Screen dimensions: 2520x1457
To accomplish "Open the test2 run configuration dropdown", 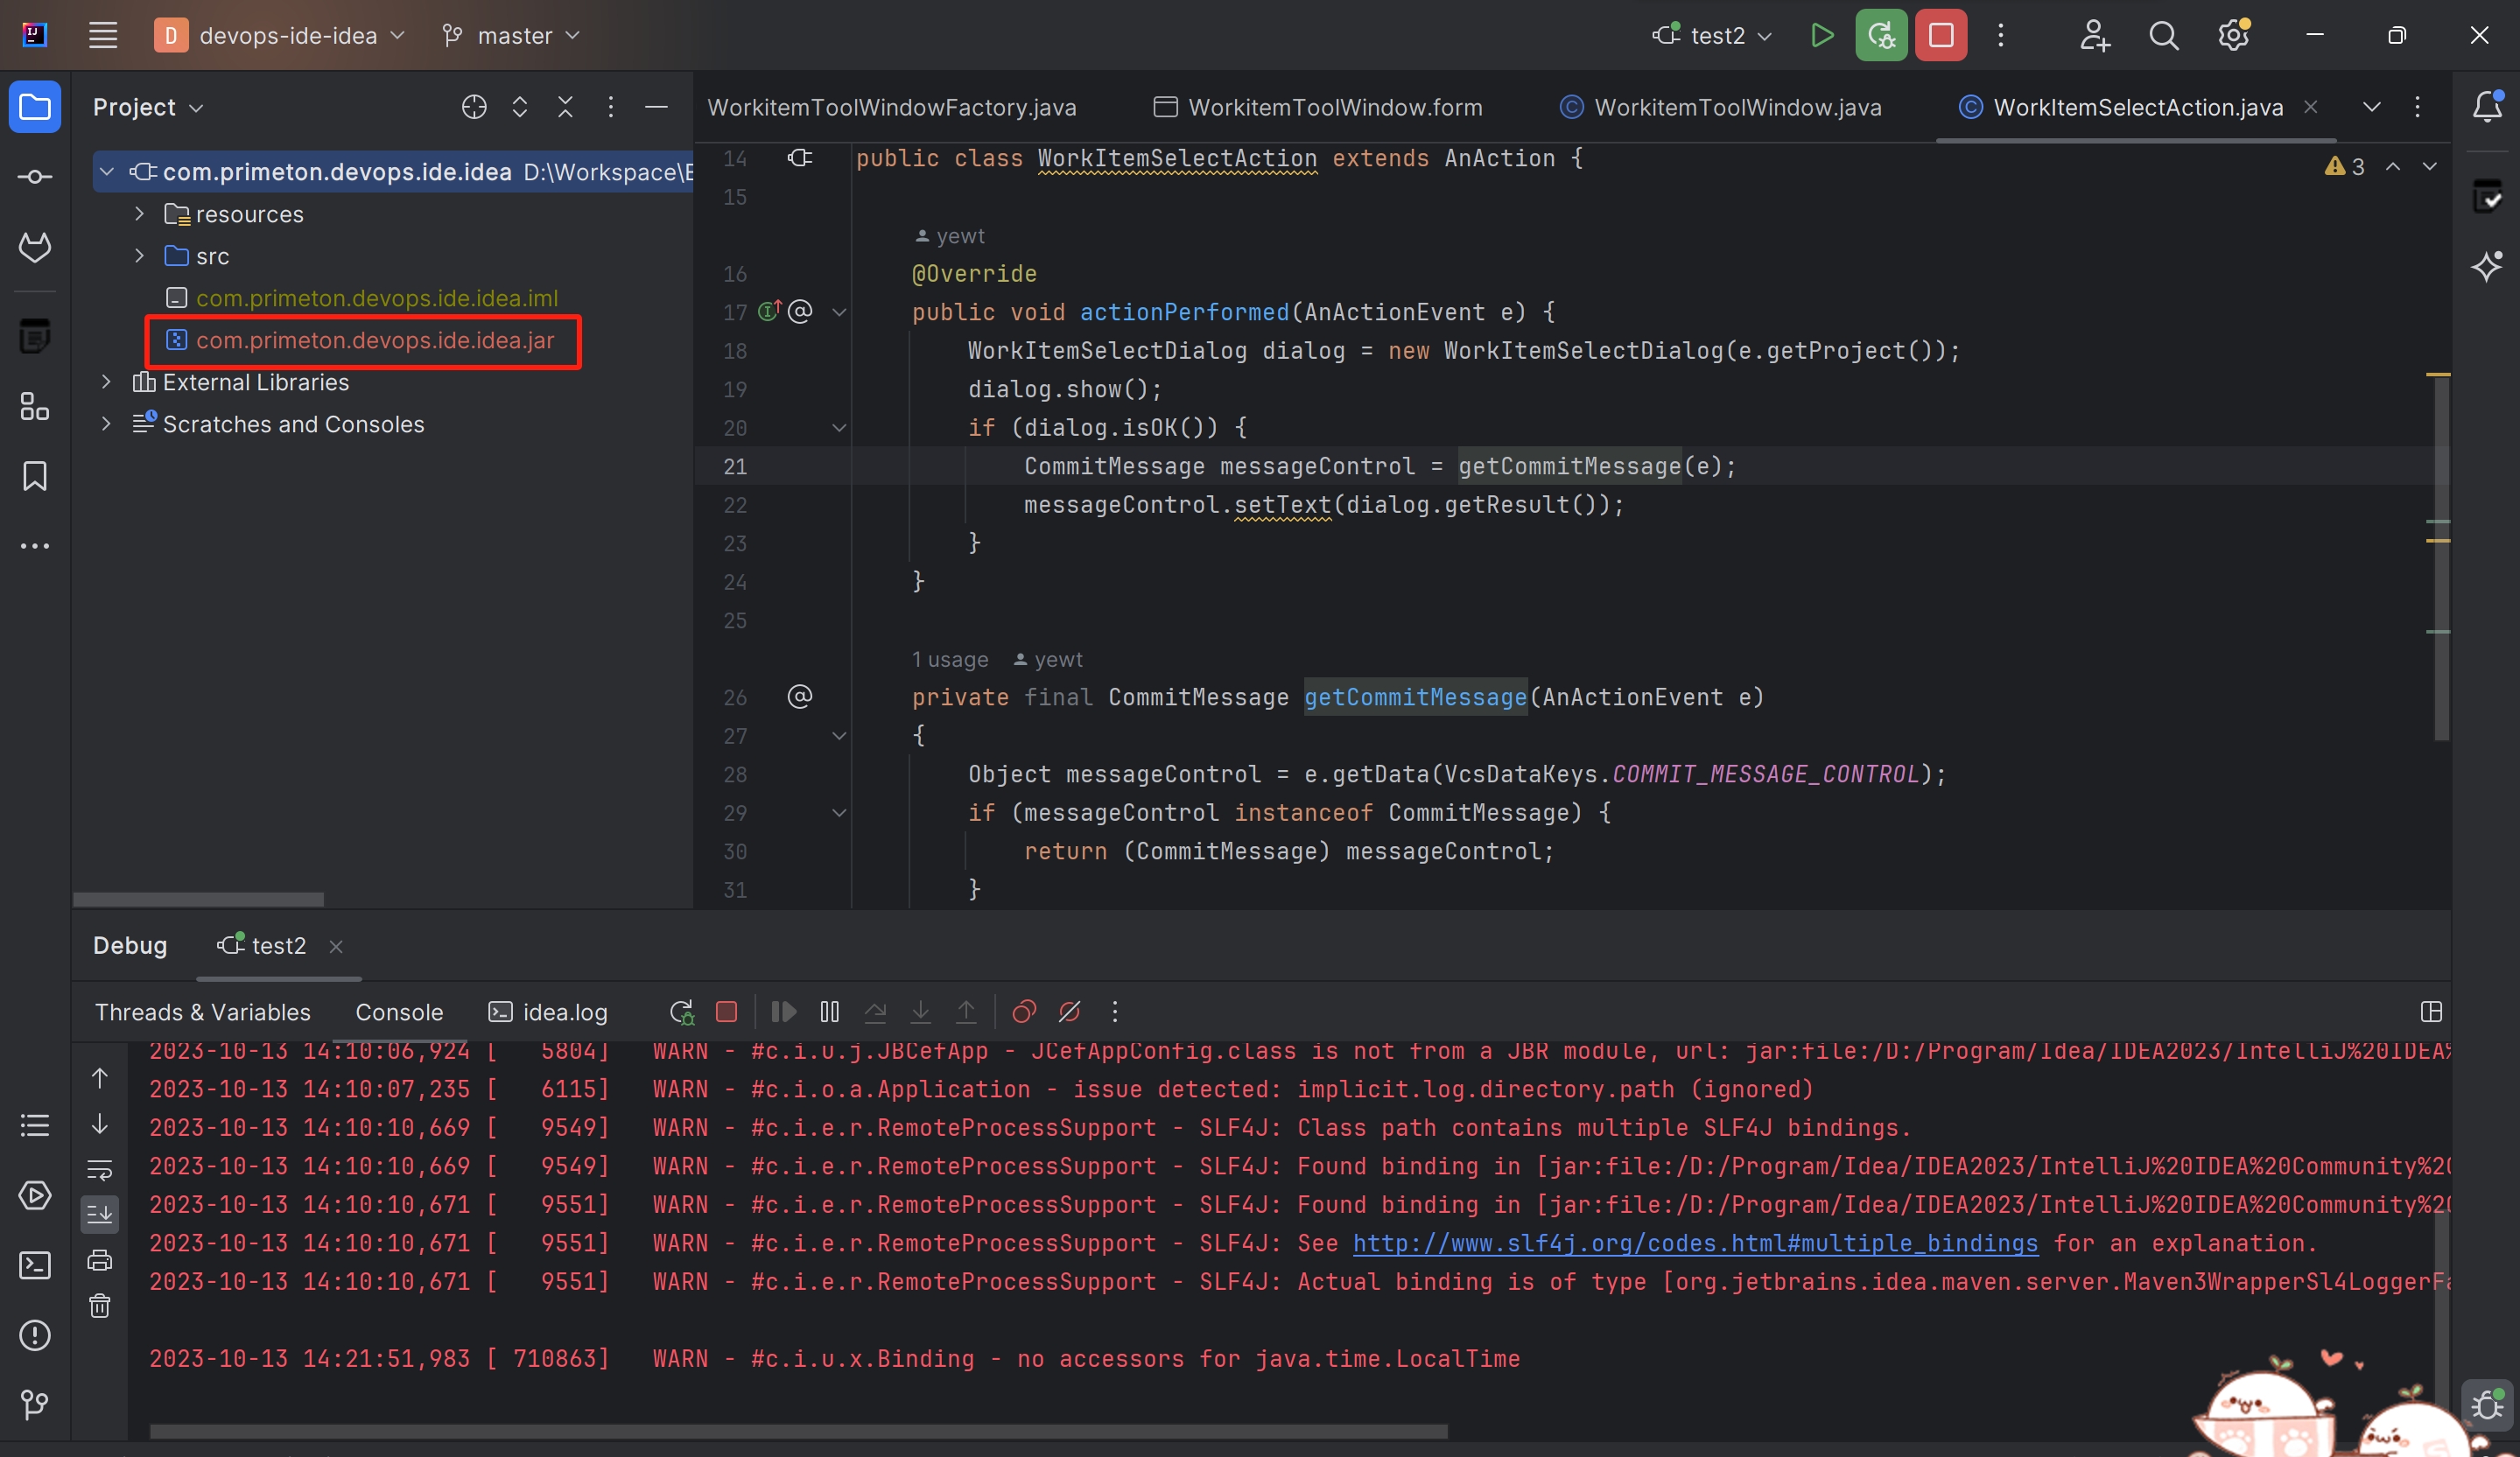I will tap(1710, 35).
